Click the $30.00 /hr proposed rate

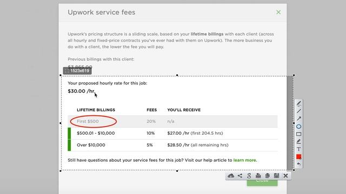(81, 91)
